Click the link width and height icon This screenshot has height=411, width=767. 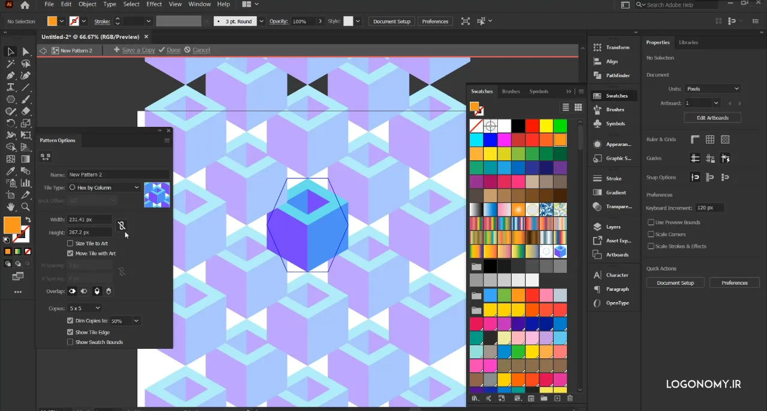click(121, 226)
